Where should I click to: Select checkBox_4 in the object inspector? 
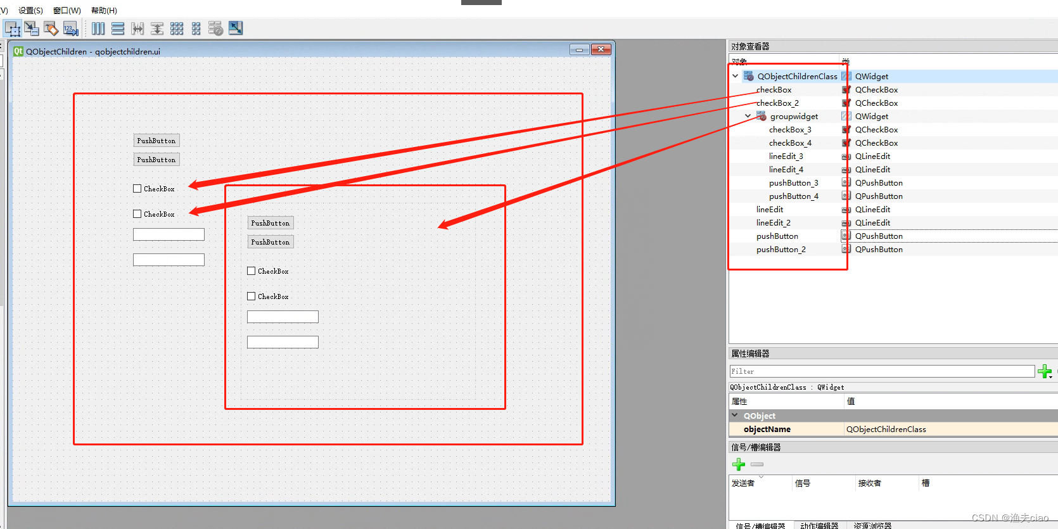click(790, 143)
